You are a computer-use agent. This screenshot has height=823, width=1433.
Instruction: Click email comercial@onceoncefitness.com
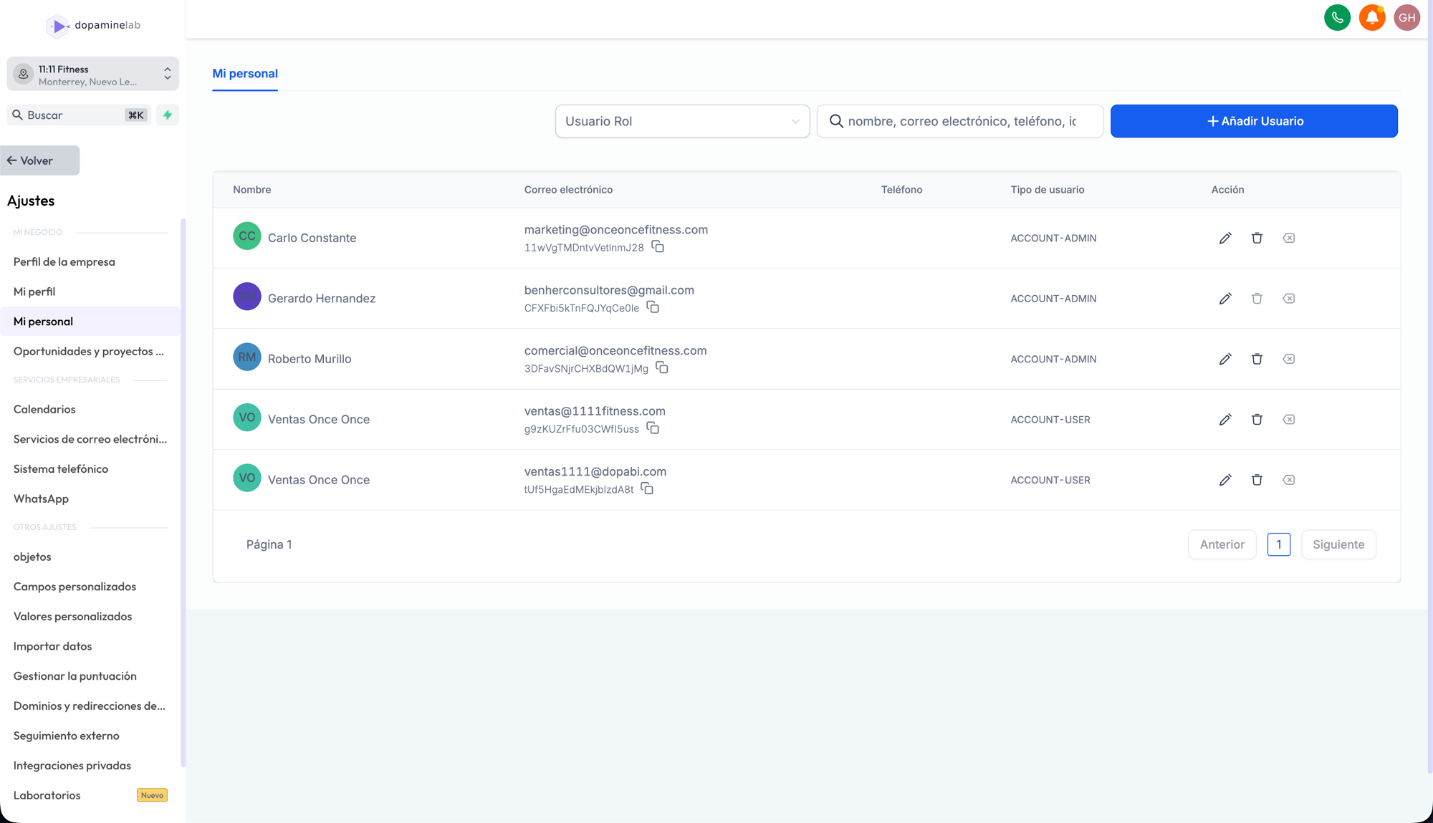tap(615, 351)
